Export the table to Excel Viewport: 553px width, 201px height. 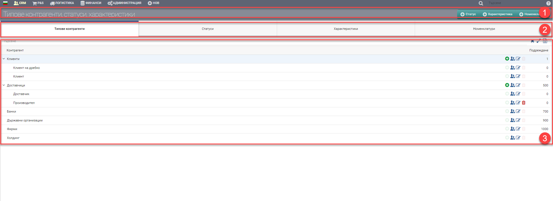click(545, 41)
